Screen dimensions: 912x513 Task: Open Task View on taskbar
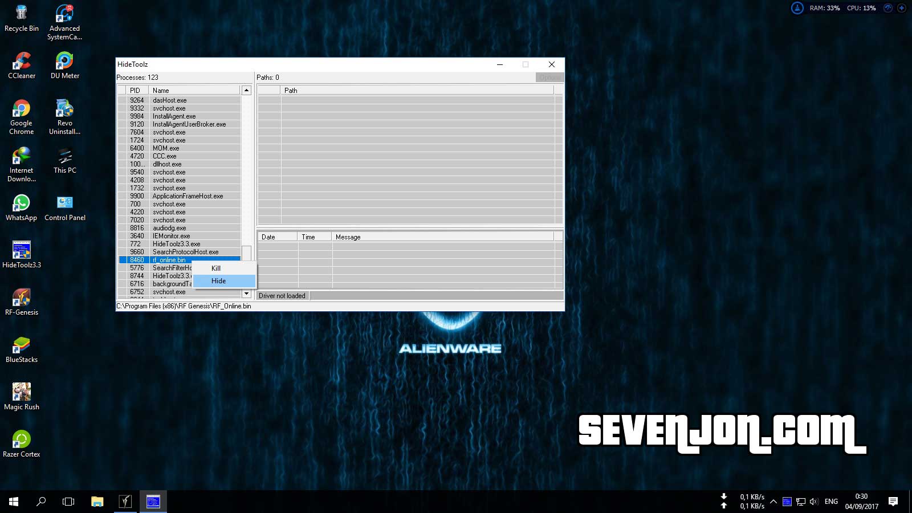click(x=68, y=502)
